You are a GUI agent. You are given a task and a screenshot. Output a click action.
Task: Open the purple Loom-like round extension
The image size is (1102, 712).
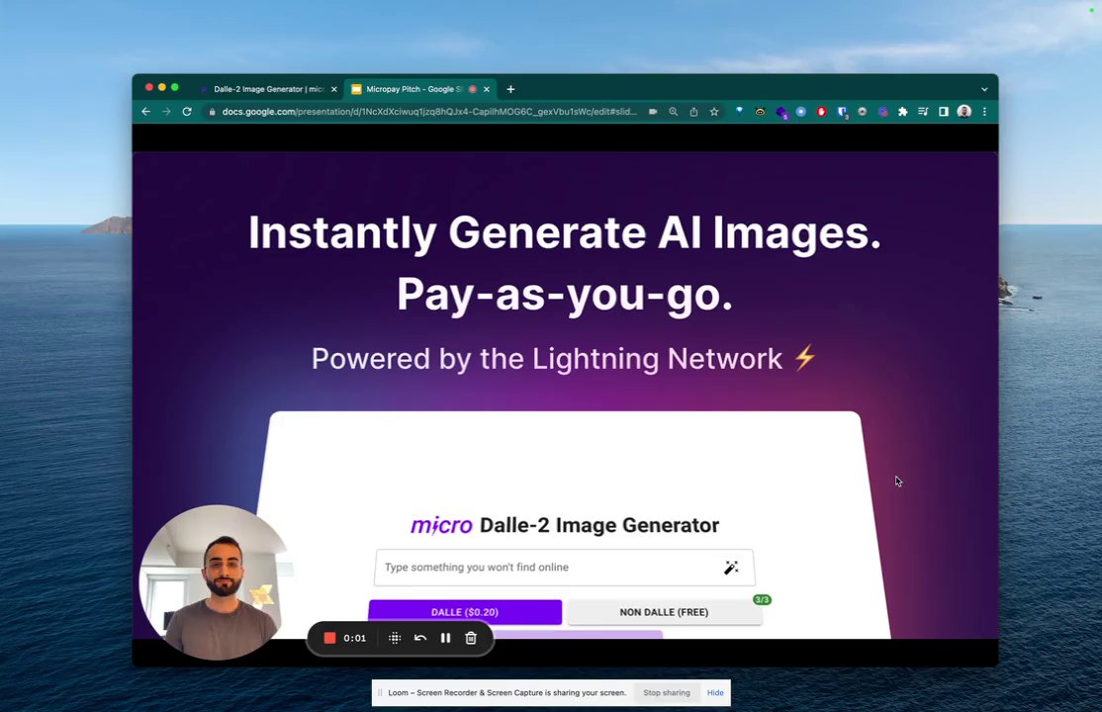click(882, 112)
